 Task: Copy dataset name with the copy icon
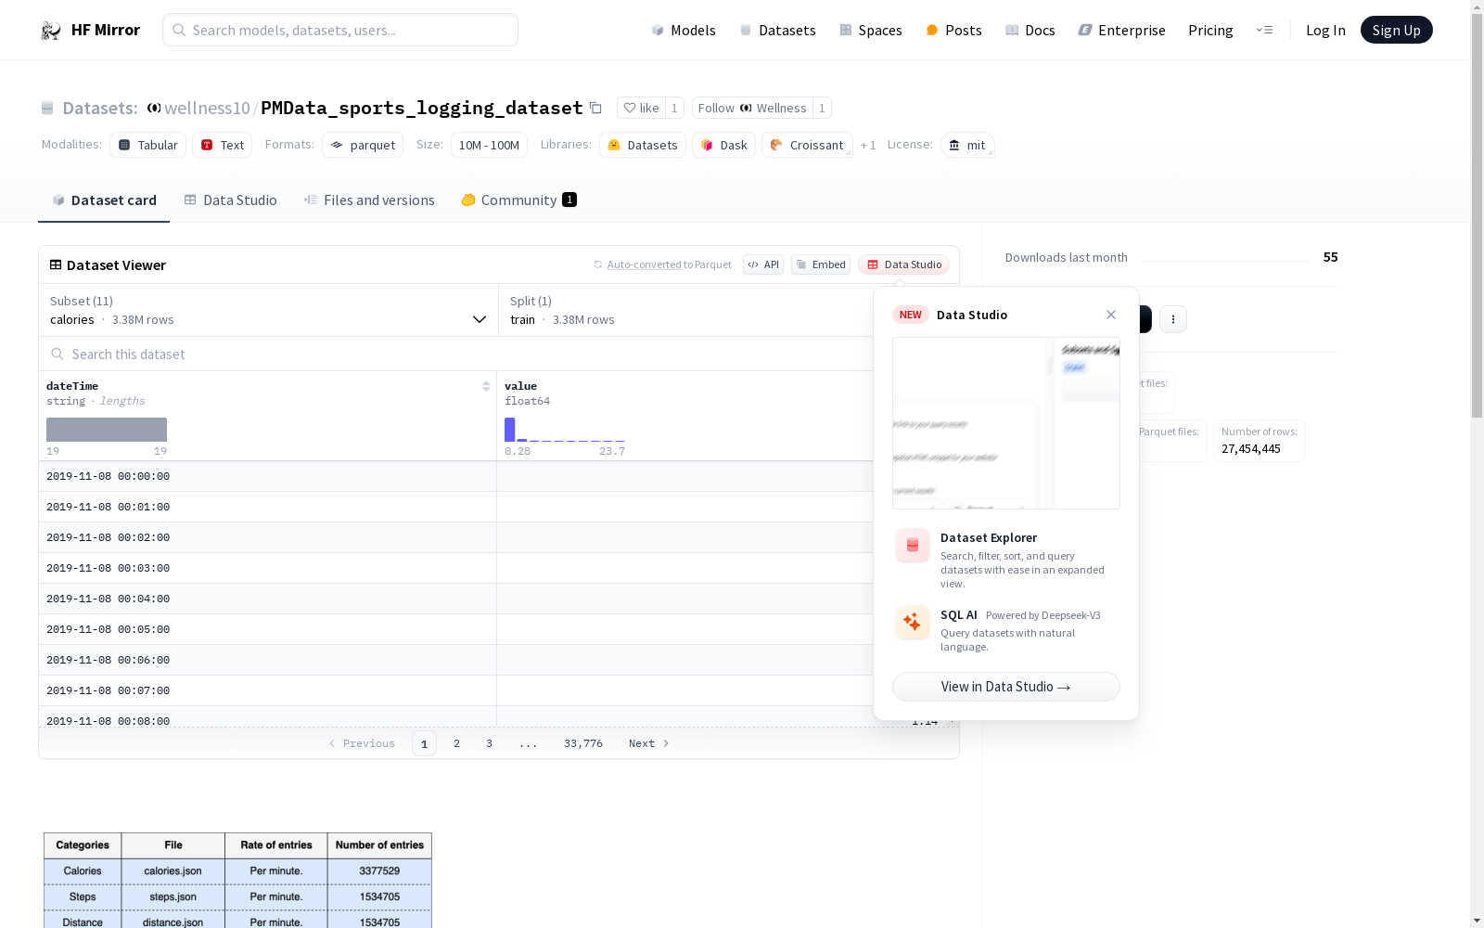(595, 109)
